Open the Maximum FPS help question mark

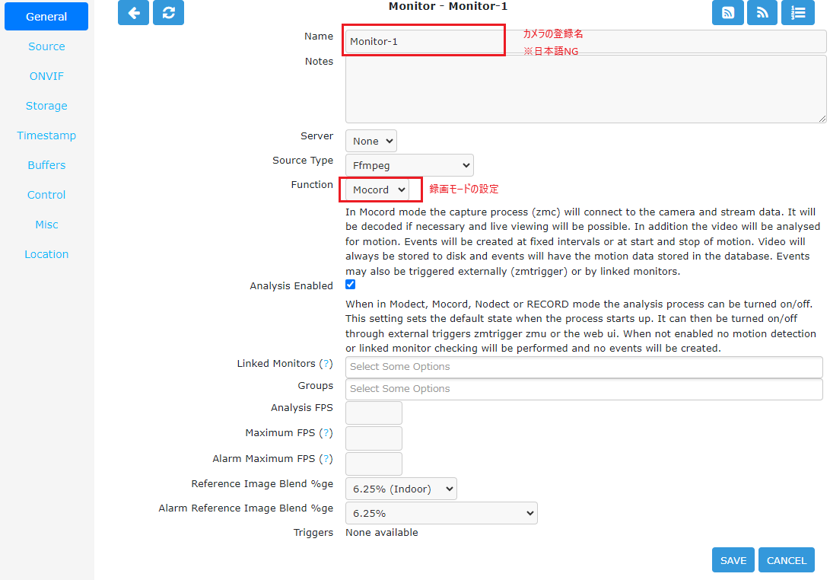pos(326,433)
